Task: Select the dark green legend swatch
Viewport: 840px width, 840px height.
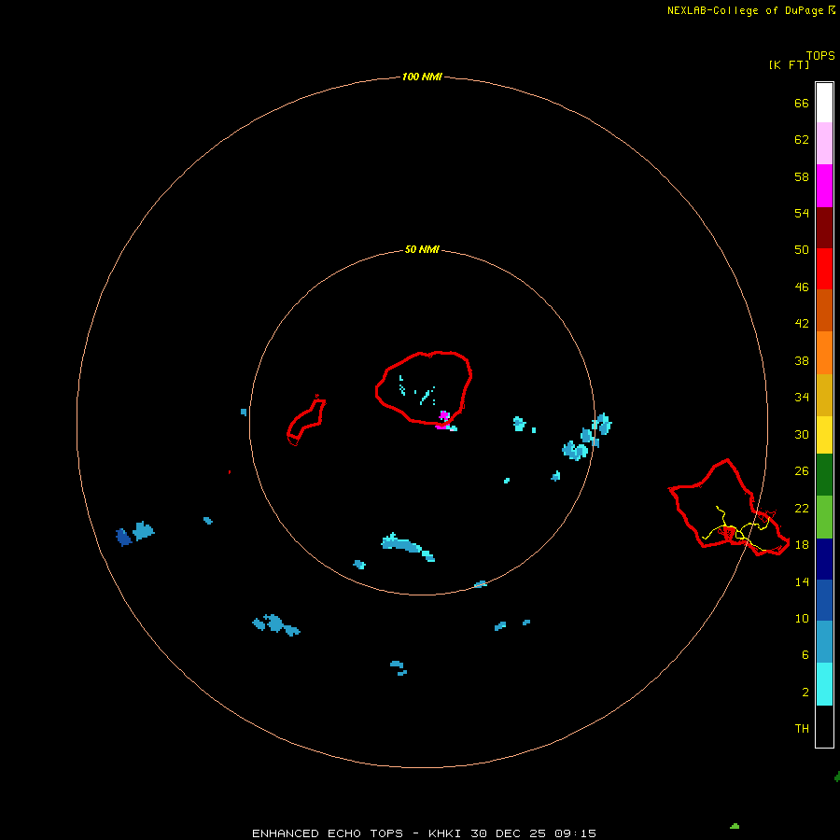Action: point(824,475)
